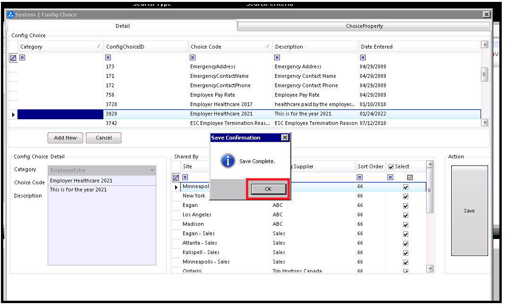Uncheck Select for the Kalispell - Sales row
The width and height of the screenshot is (506, 305).
coord(405,253)
